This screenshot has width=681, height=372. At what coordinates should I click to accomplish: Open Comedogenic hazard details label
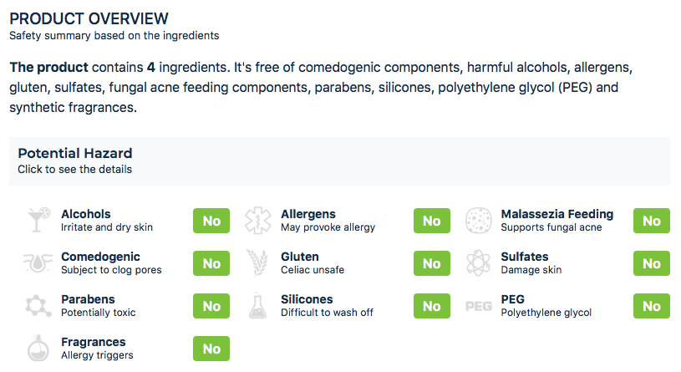(100, 257)
